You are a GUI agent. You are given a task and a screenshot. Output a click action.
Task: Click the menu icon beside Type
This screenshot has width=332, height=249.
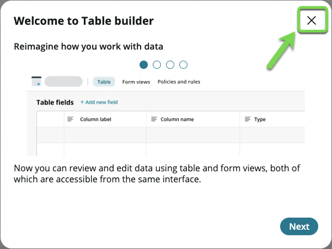[248, 119]
